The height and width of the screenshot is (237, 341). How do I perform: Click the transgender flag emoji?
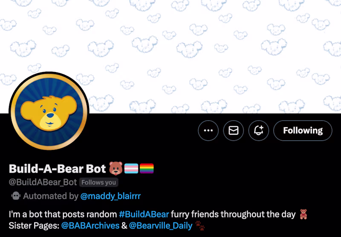coord(131,168)
